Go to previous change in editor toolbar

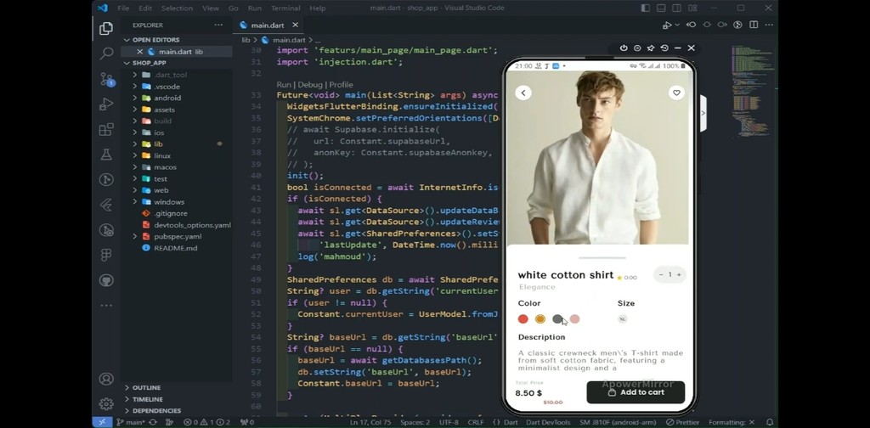pyautogui.click(x=692, y=25)
